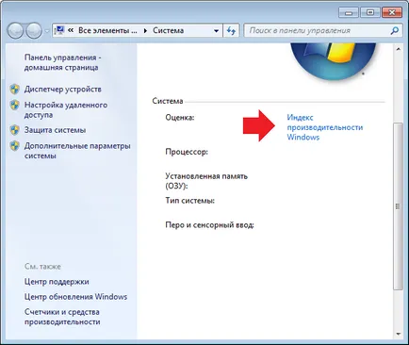This screenshot has width=409, height=345.
Task: Open 'Центр поддержки' link
Action: pyautogui.click(x=57, y=282)
